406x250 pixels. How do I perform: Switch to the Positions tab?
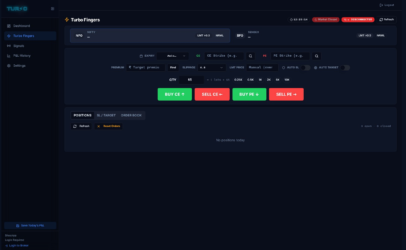83,115
